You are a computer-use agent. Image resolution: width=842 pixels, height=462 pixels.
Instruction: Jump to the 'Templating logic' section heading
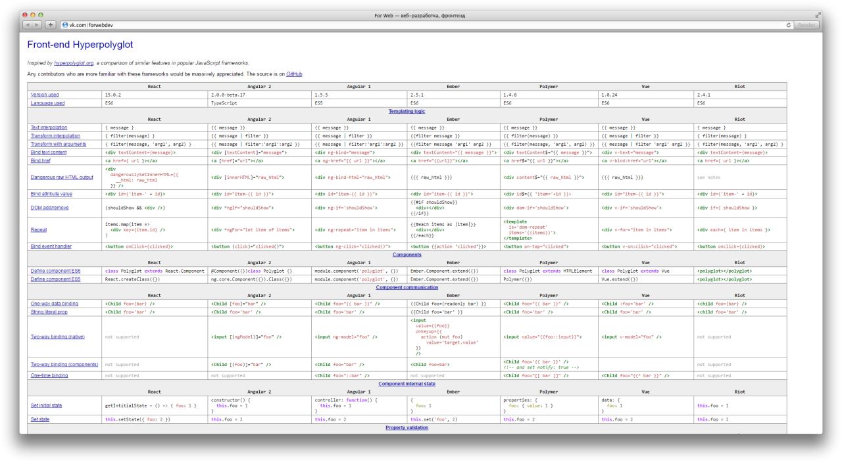405,111
